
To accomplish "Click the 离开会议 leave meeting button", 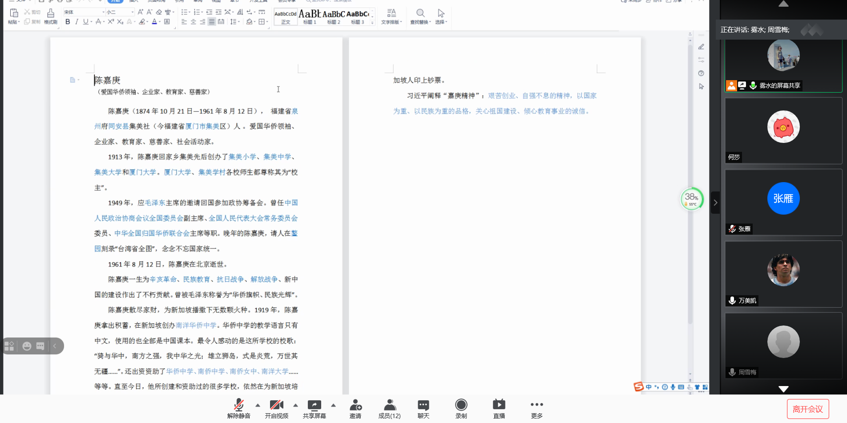I will [807, 409].
